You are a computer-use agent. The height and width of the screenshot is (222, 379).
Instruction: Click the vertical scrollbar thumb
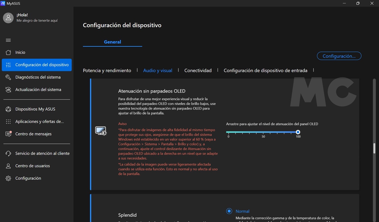tap(374, 148)
